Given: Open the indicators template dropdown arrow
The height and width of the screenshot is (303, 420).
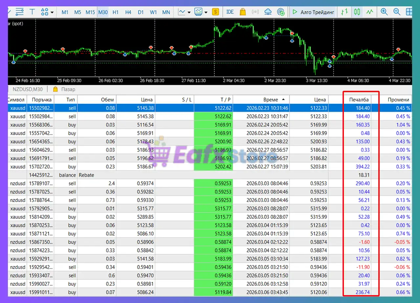Looking at the screenshot, I should (206, 12).
